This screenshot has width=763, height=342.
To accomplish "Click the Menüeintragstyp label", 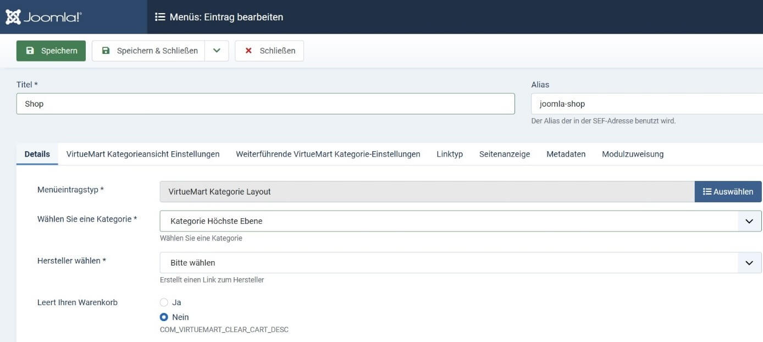I will 70,190.
